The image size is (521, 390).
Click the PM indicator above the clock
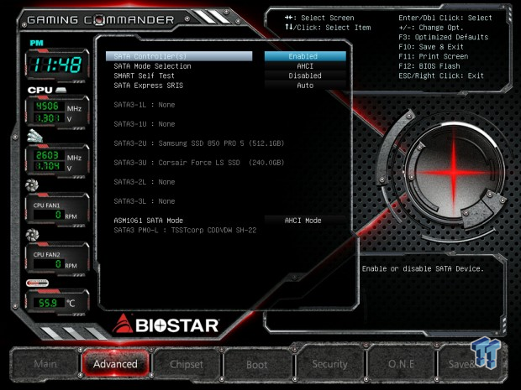pyautogui.click(x=36, y=43)
